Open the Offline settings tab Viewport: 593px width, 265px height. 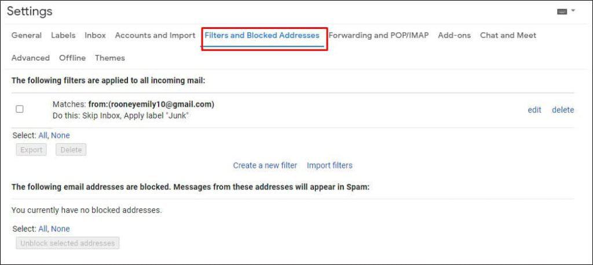click(x=72, y=58)
